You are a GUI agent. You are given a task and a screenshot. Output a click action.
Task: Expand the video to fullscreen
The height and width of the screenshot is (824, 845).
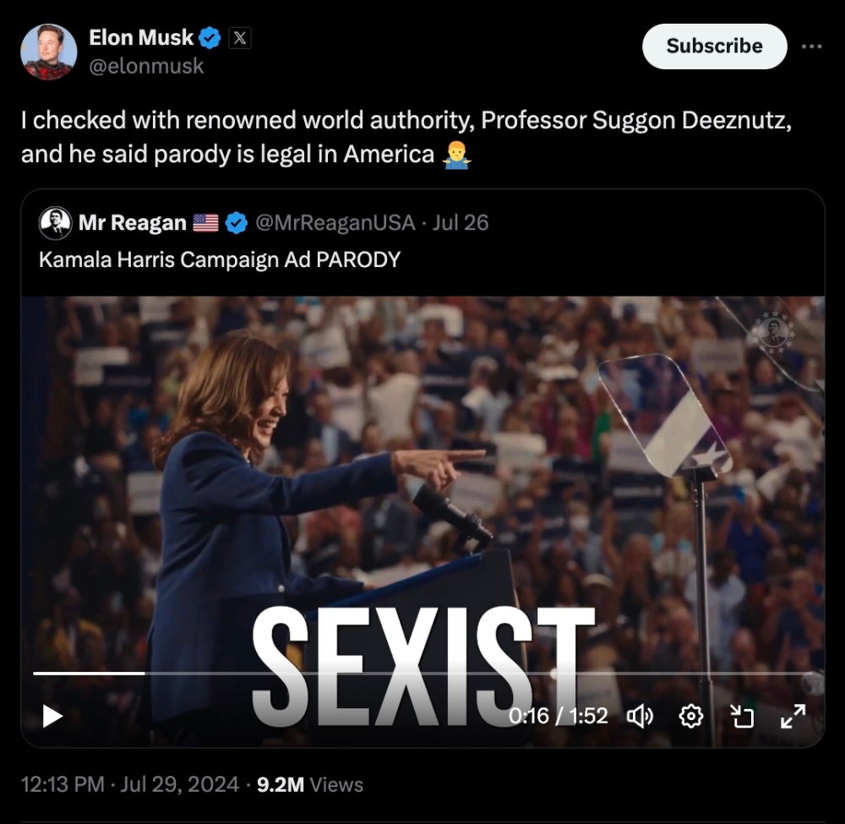pos(791,715)
